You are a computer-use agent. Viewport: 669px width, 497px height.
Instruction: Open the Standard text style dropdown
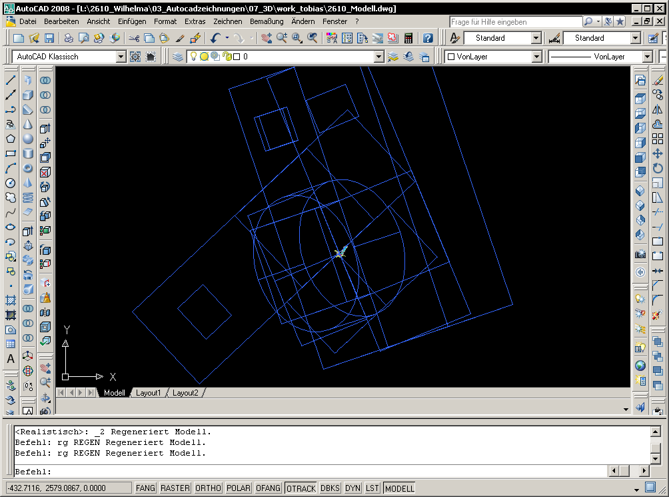537,38
